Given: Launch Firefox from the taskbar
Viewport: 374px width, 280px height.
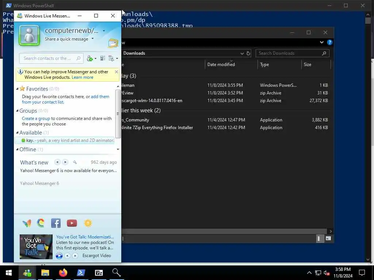Looking at the screenshot, I should pos(63,273).
